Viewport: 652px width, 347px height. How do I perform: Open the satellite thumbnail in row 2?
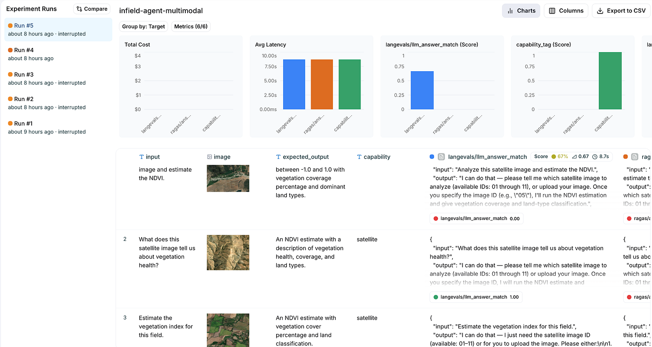pyautogui.click(x=228, y=253)
